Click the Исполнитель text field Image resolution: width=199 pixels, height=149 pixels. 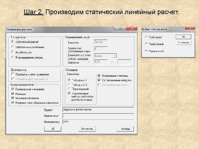click(98, 122)
